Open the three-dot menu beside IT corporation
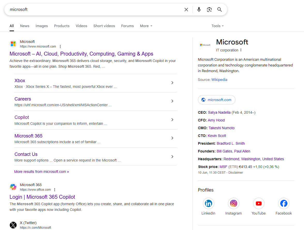This screenshot has width=304, height=230. tap(241, 50)
